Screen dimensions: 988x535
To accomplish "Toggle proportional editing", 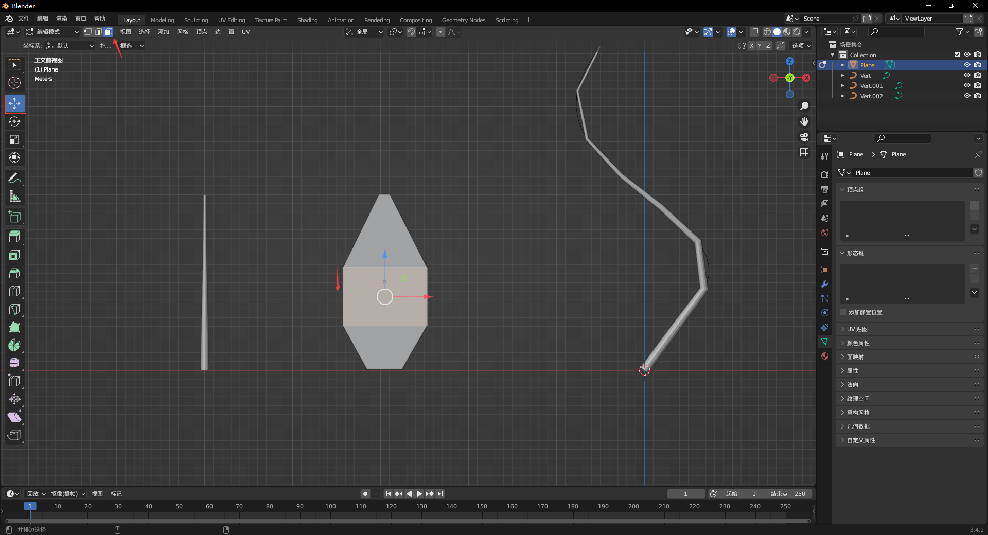I will [x=440, y=32].
